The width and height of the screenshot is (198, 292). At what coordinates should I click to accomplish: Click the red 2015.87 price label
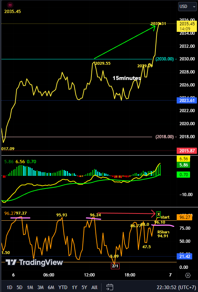[x=187, y=151]
